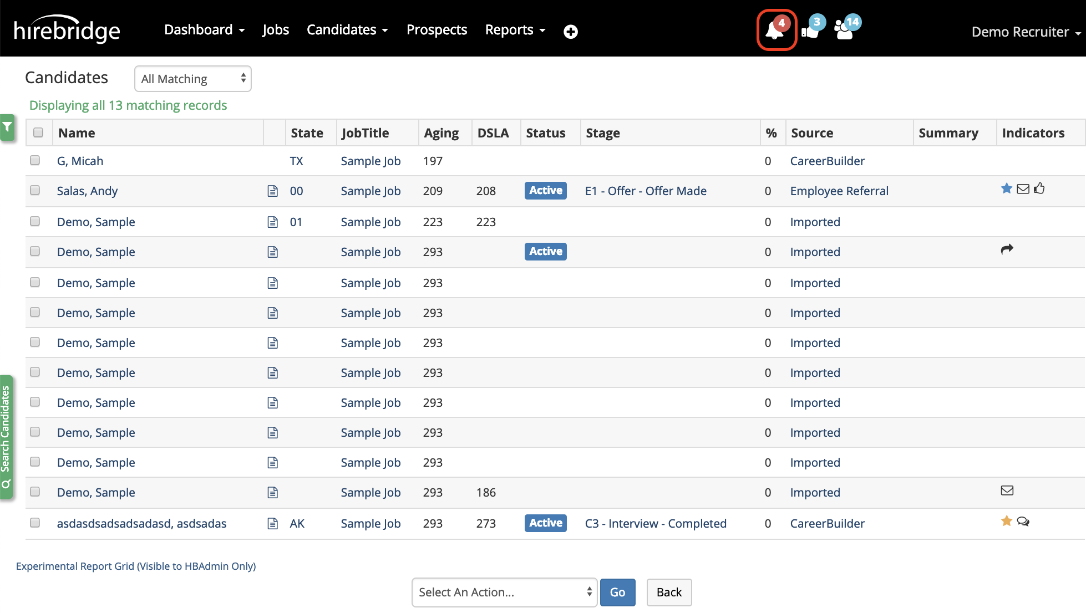Open the users group icon with badge 14

coord(845,30)
